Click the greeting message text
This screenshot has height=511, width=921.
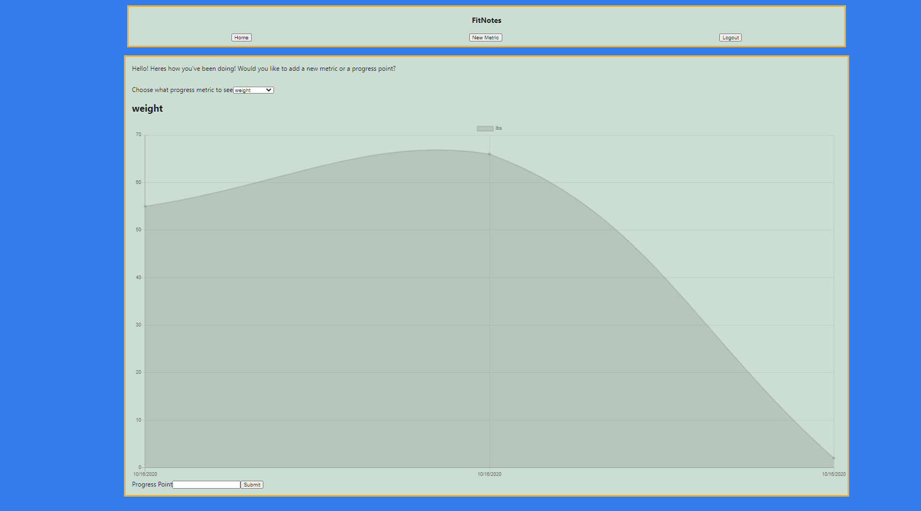pyautogui.click(x=264, y=69)
